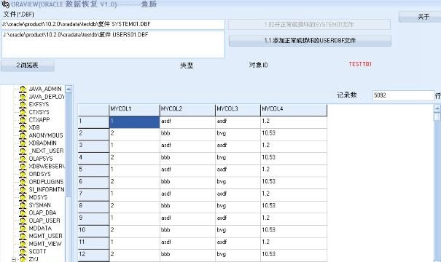
Task: Click the disabled 1 打开 SYSTEM01 文件 button
Action: coord(309,25)
